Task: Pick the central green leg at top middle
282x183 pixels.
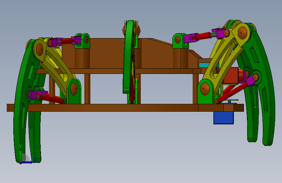Action: 129,57
